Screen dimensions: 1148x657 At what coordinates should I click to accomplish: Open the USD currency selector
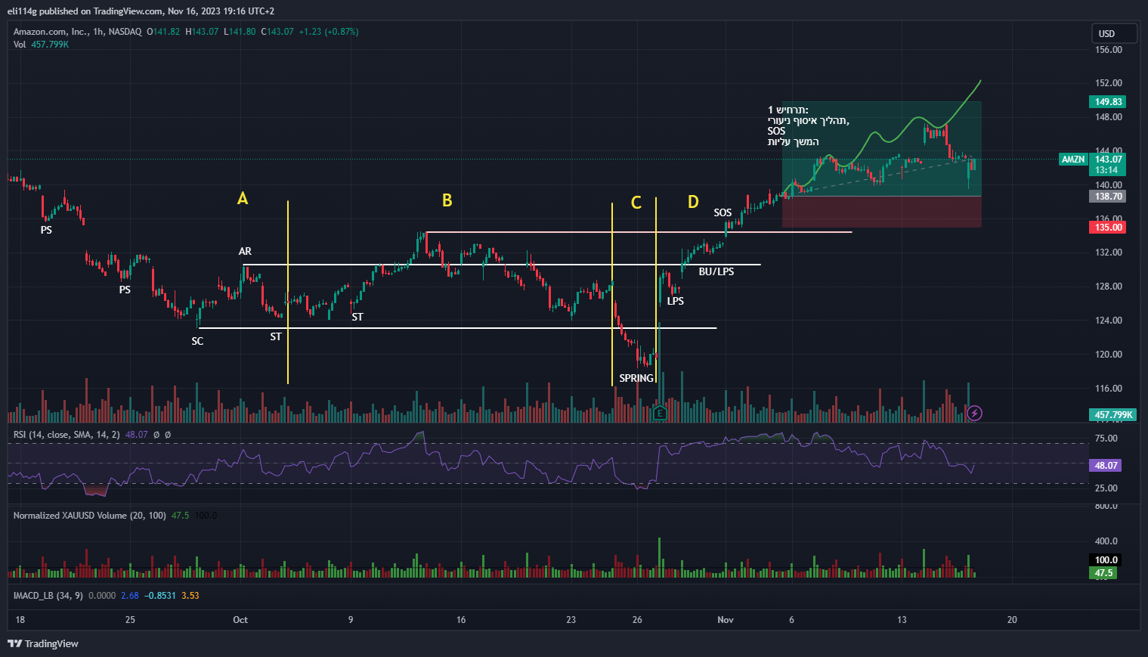(x=1115, y=33)
